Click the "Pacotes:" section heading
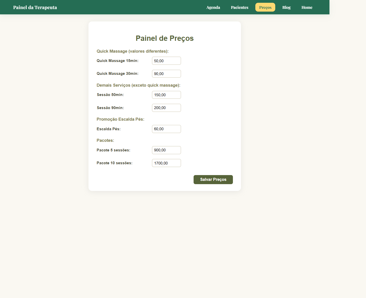 pos(105,140)
